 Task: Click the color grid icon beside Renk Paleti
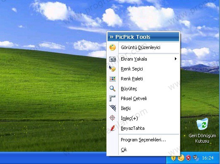112,79
